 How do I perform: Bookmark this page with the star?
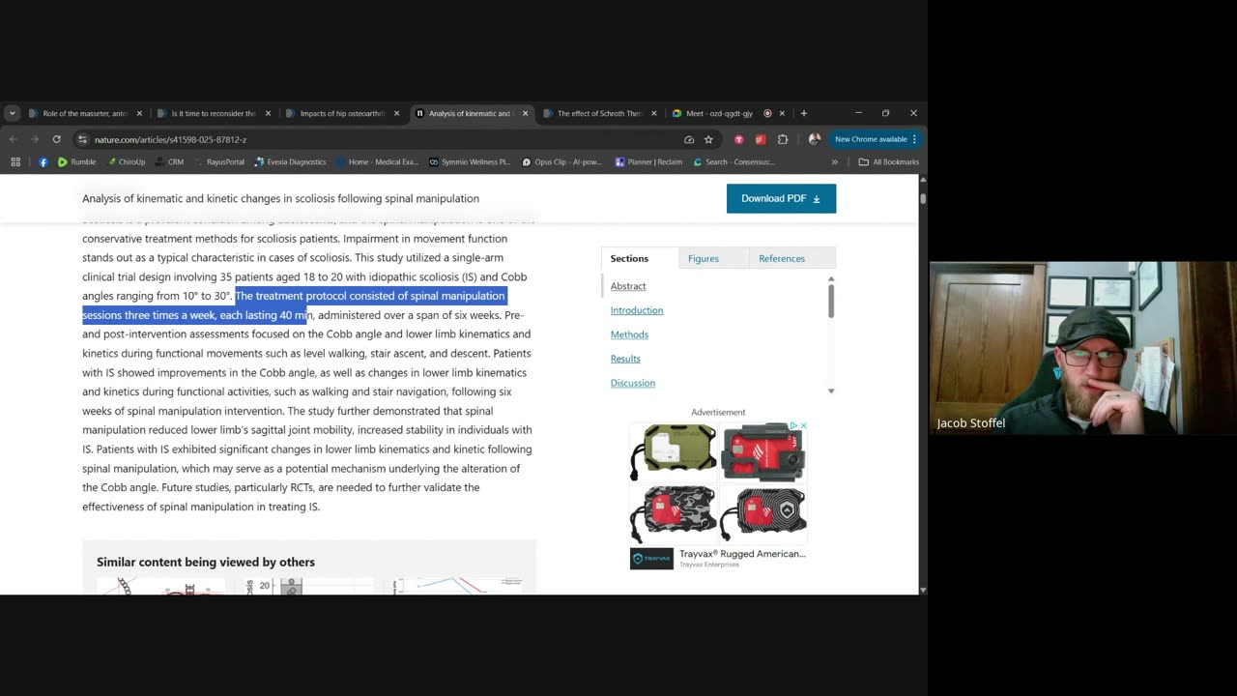point(708,139)
